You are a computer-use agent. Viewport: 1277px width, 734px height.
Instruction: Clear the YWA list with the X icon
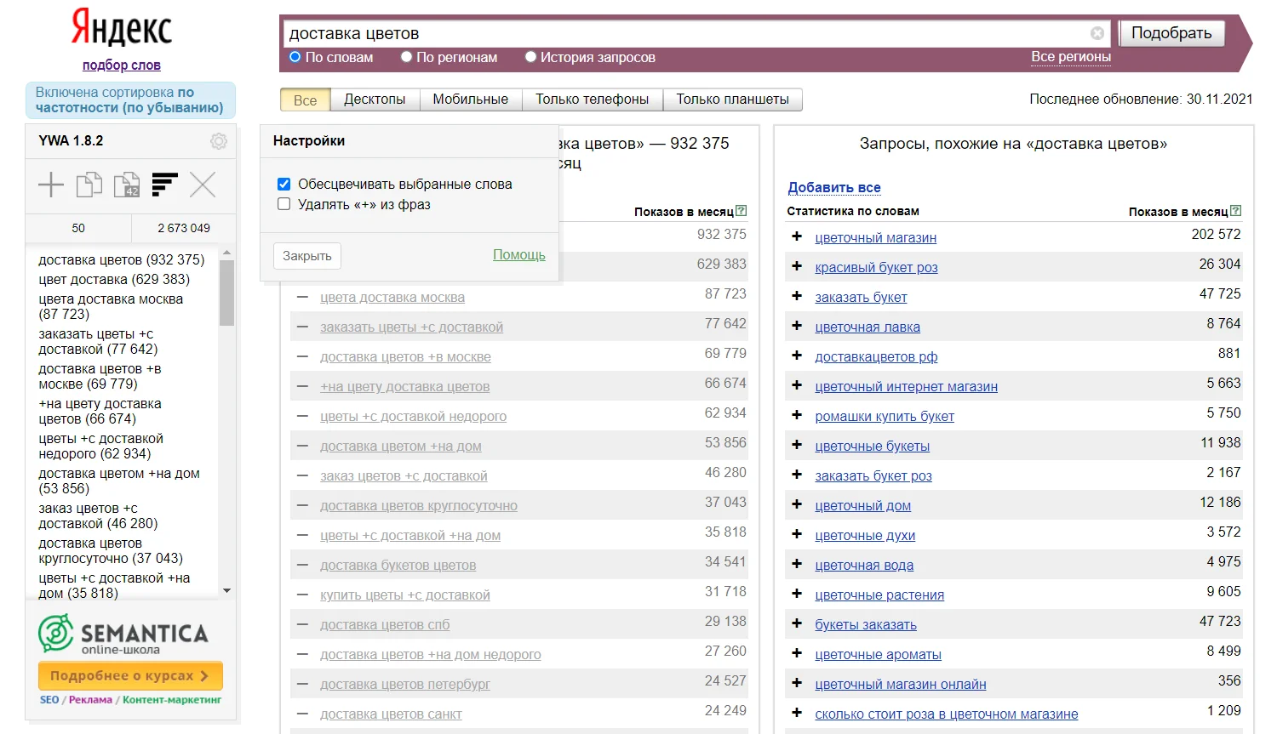(203, 185)
